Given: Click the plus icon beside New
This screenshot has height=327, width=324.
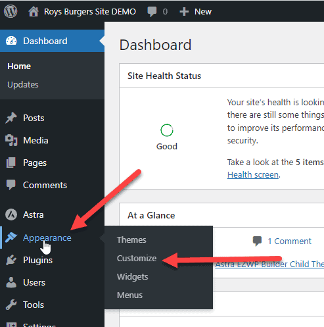Looking at the screenshot, I should [184, 12].
